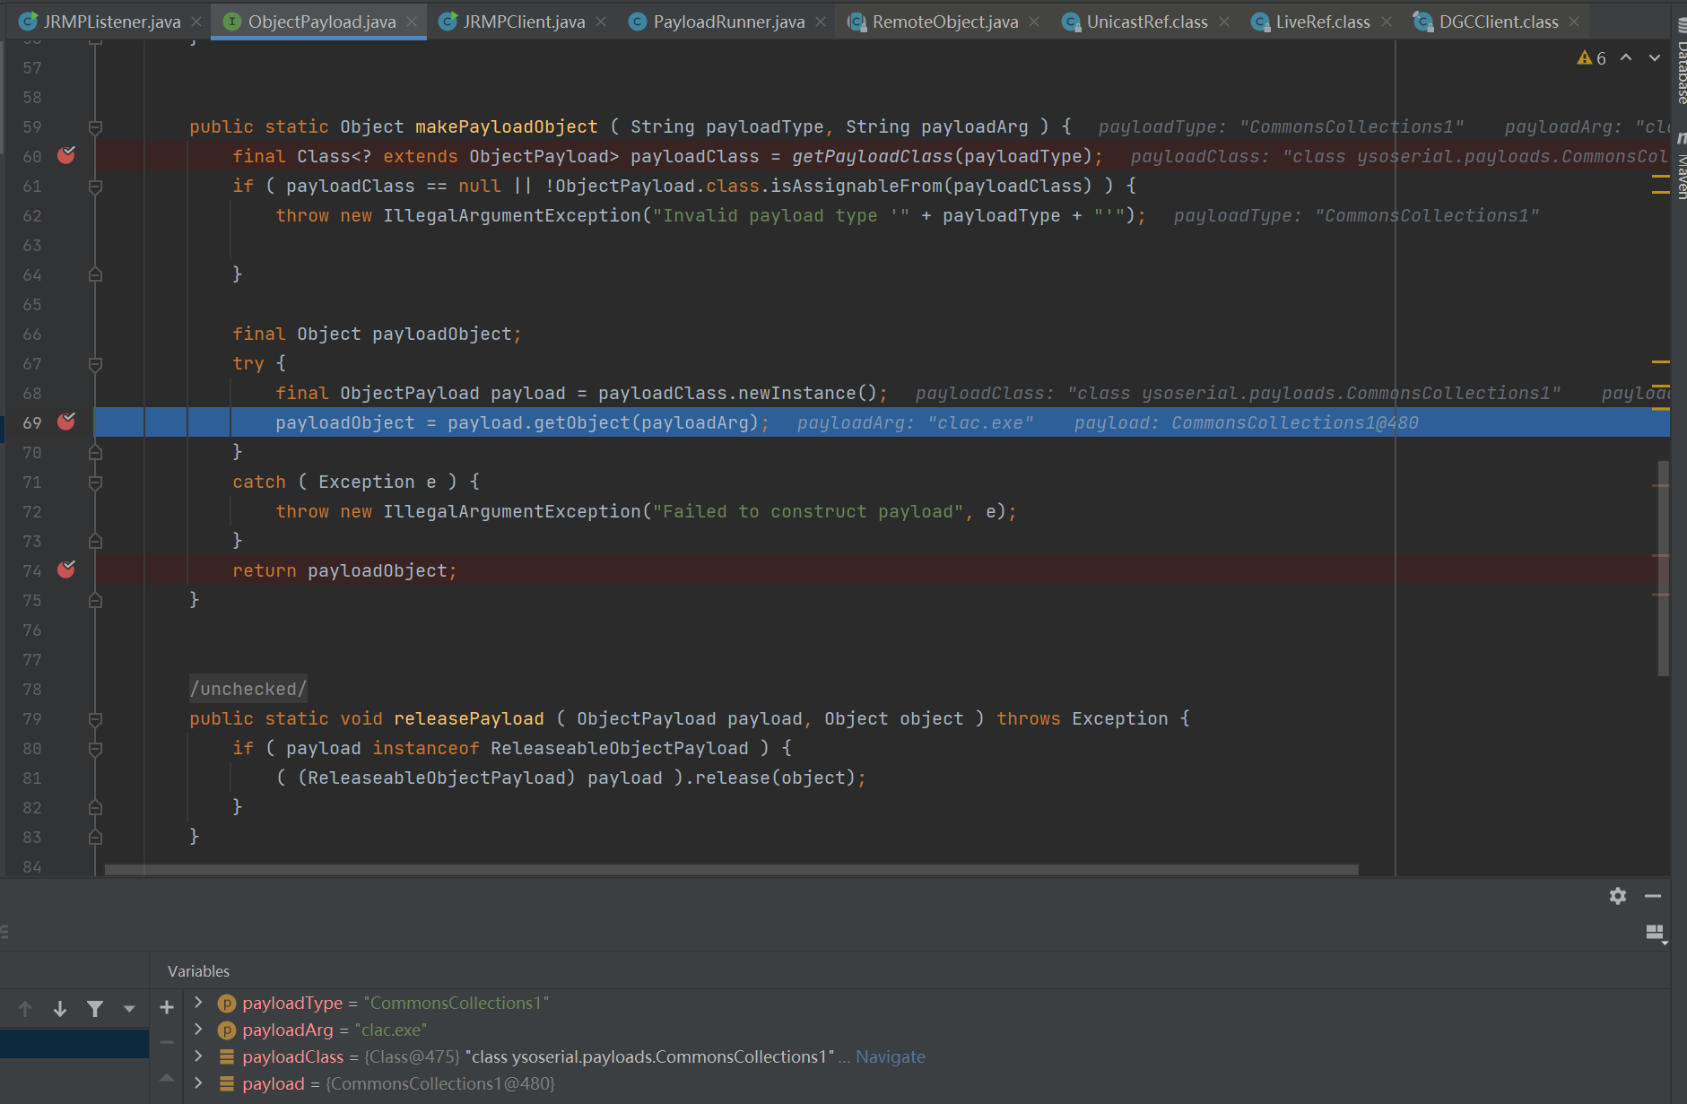The height and width of the screenshot is (1104, 1687).
Task: Collapse the try block at line 67
Action: 96,364
